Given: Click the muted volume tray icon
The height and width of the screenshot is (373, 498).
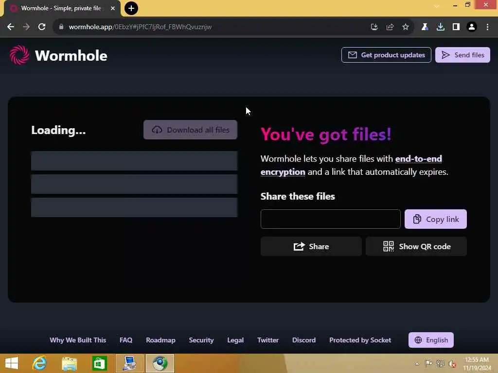Looking at the screenshot, I should [452, 364].
